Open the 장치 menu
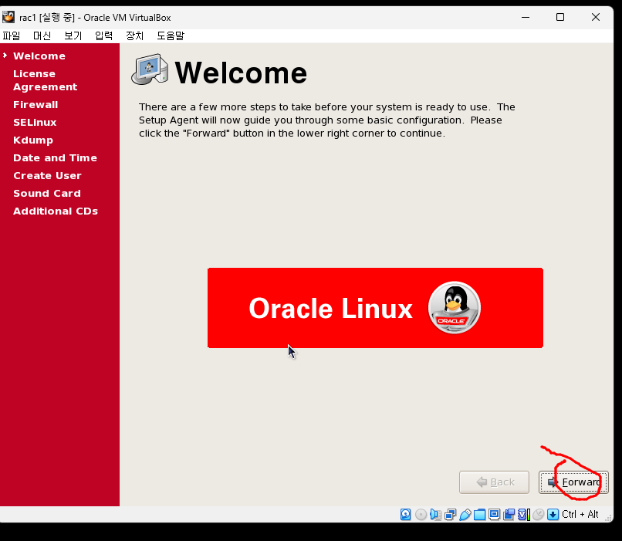Image resolution: width=622 pixels, height=541 pixels. click(134, 36)
